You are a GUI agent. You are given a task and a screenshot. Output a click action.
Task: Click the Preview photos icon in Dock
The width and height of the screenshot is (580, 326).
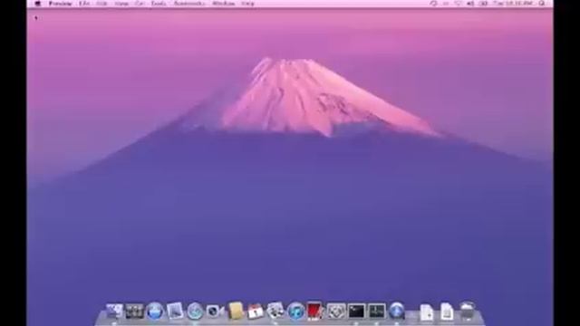coord(275,311)
